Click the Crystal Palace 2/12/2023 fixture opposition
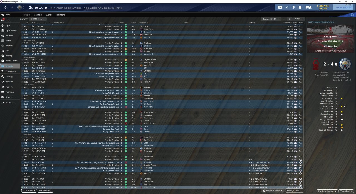 (150, 60)
